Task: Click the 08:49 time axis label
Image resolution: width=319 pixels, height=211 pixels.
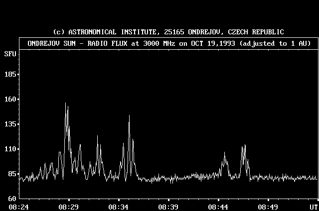Action: [x=268, y=207]
